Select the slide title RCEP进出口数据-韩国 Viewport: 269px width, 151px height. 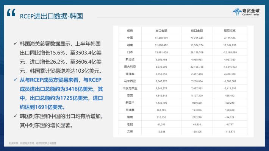[x=52, y=16]
